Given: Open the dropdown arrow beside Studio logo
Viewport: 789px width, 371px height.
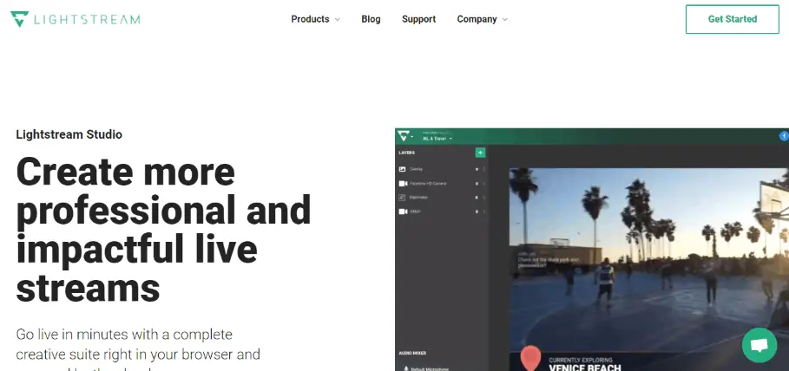Looking at the screenshot, I should (412, 136).
